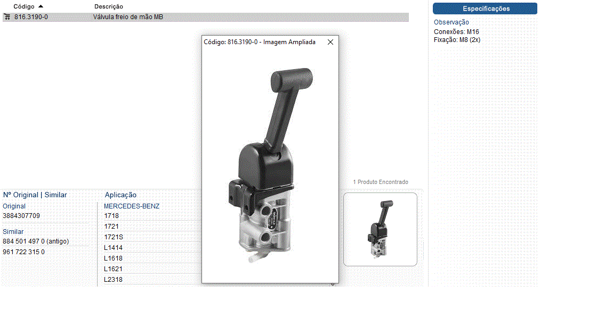Viewport: 597px width, 318px height.
Task: Click the cart icon beside code 816.3190-0
Action: [x=7, y=17]
